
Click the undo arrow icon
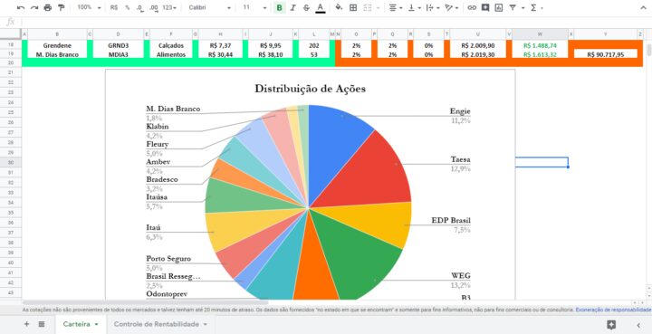pyautogui.click(x=21, y=7)
